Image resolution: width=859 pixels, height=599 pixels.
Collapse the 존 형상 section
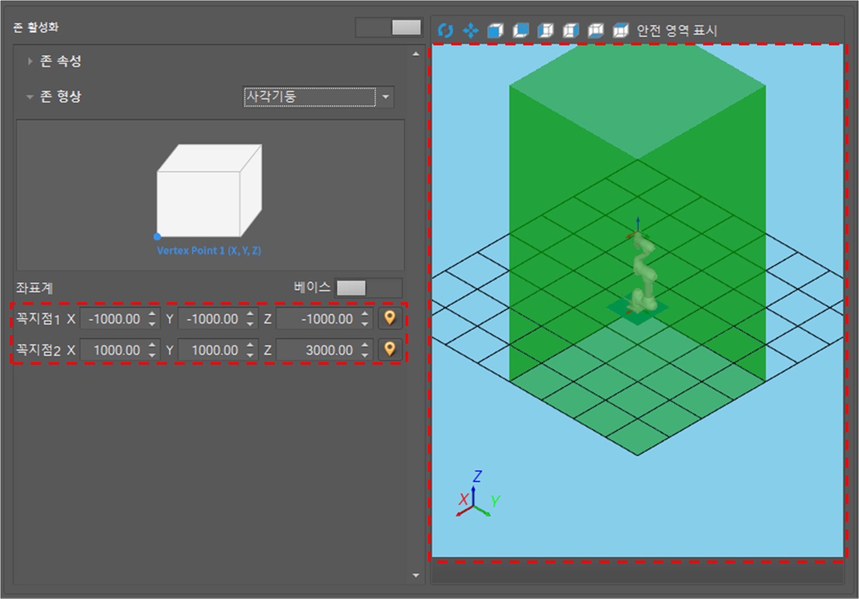(30, 97)
